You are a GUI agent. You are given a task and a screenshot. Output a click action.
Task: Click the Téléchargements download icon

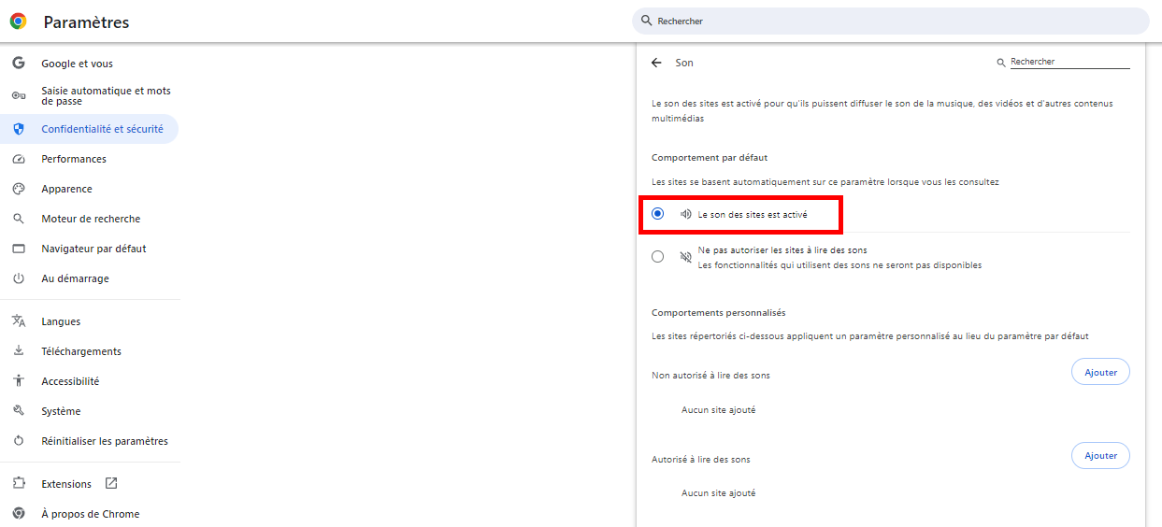[18, 351]
